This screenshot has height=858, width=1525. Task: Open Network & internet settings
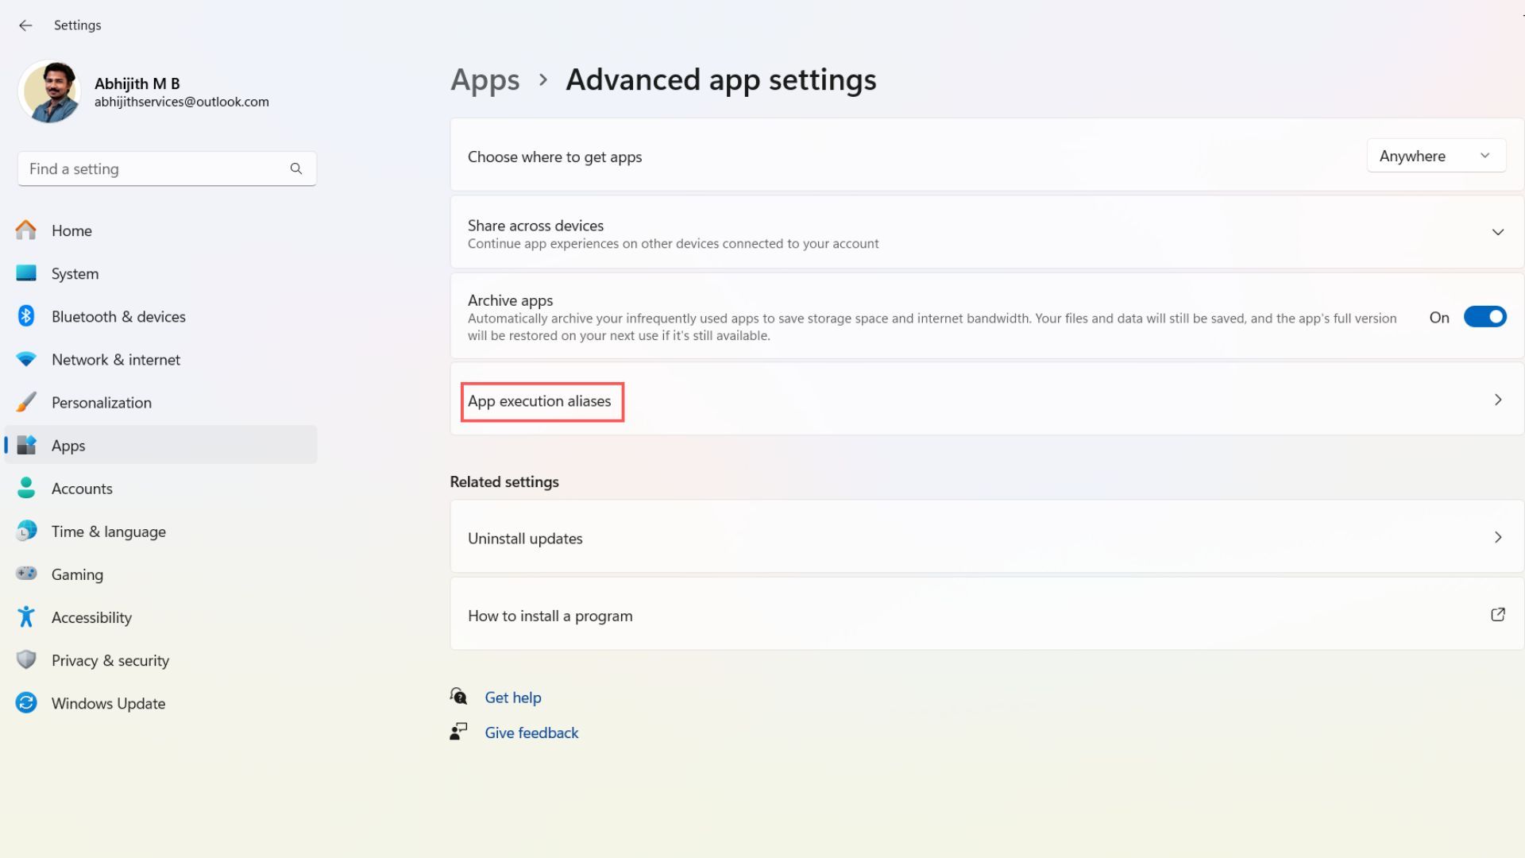[115, 359]
